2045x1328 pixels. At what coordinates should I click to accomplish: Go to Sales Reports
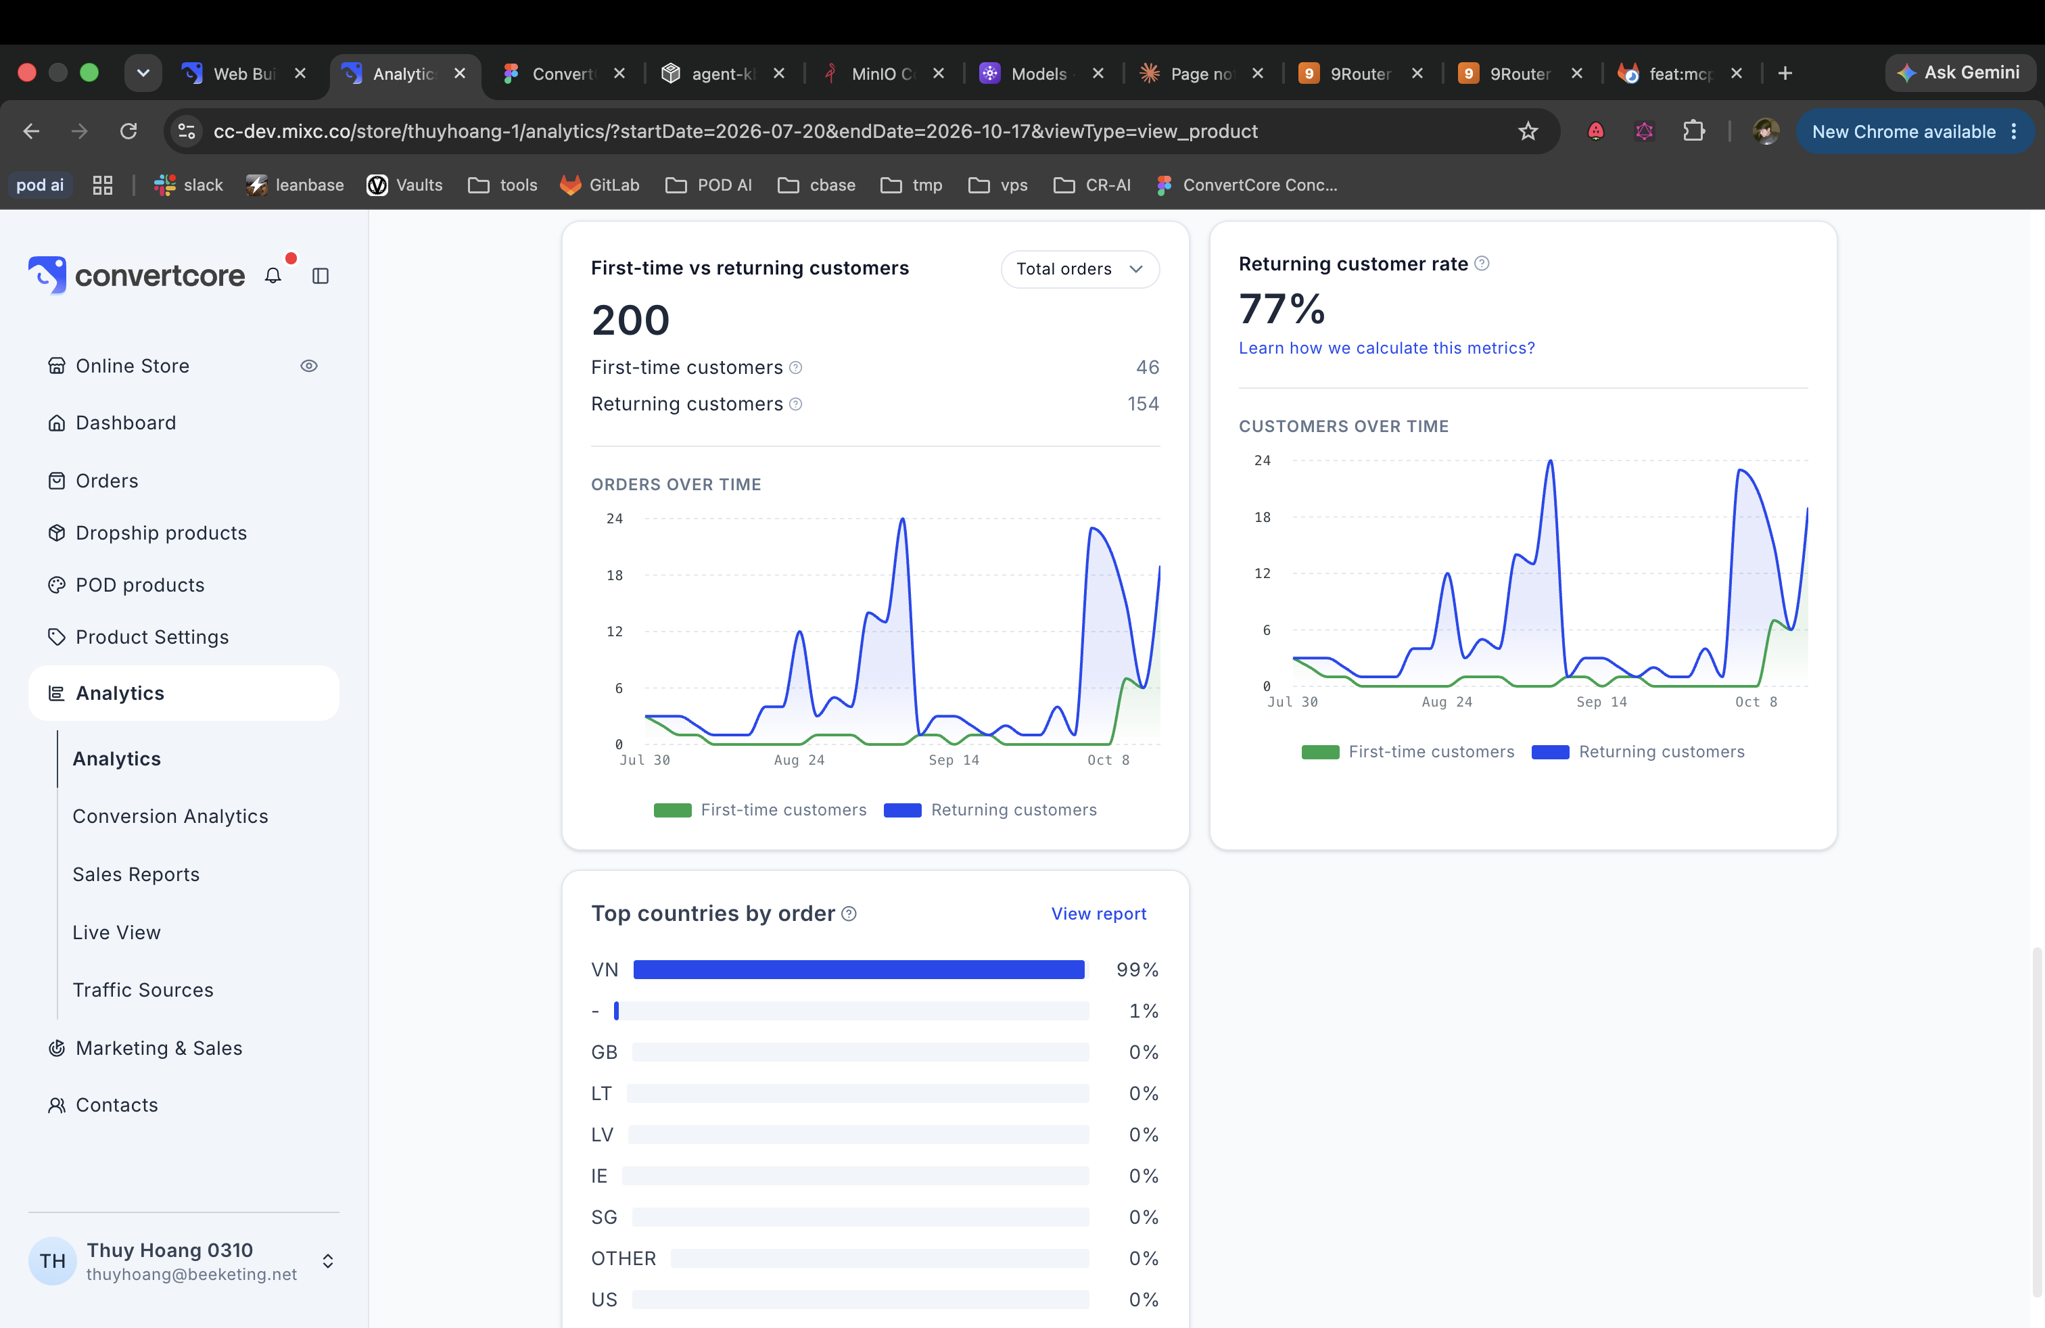(x=136, y=874)
